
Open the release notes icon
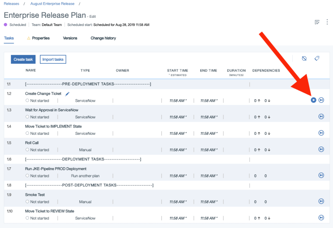tap(317, 22)
